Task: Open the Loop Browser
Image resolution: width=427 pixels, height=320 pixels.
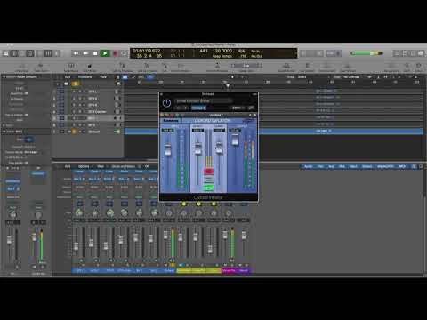Action: click(413, 53)
